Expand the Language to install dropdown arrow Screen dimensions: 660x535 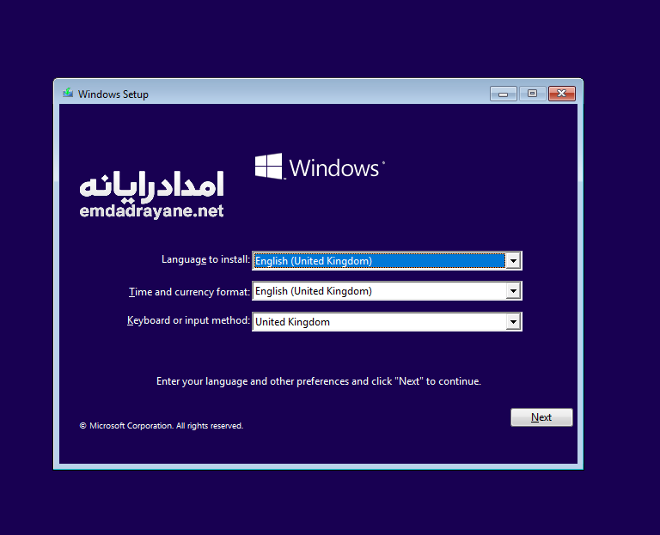513,261
